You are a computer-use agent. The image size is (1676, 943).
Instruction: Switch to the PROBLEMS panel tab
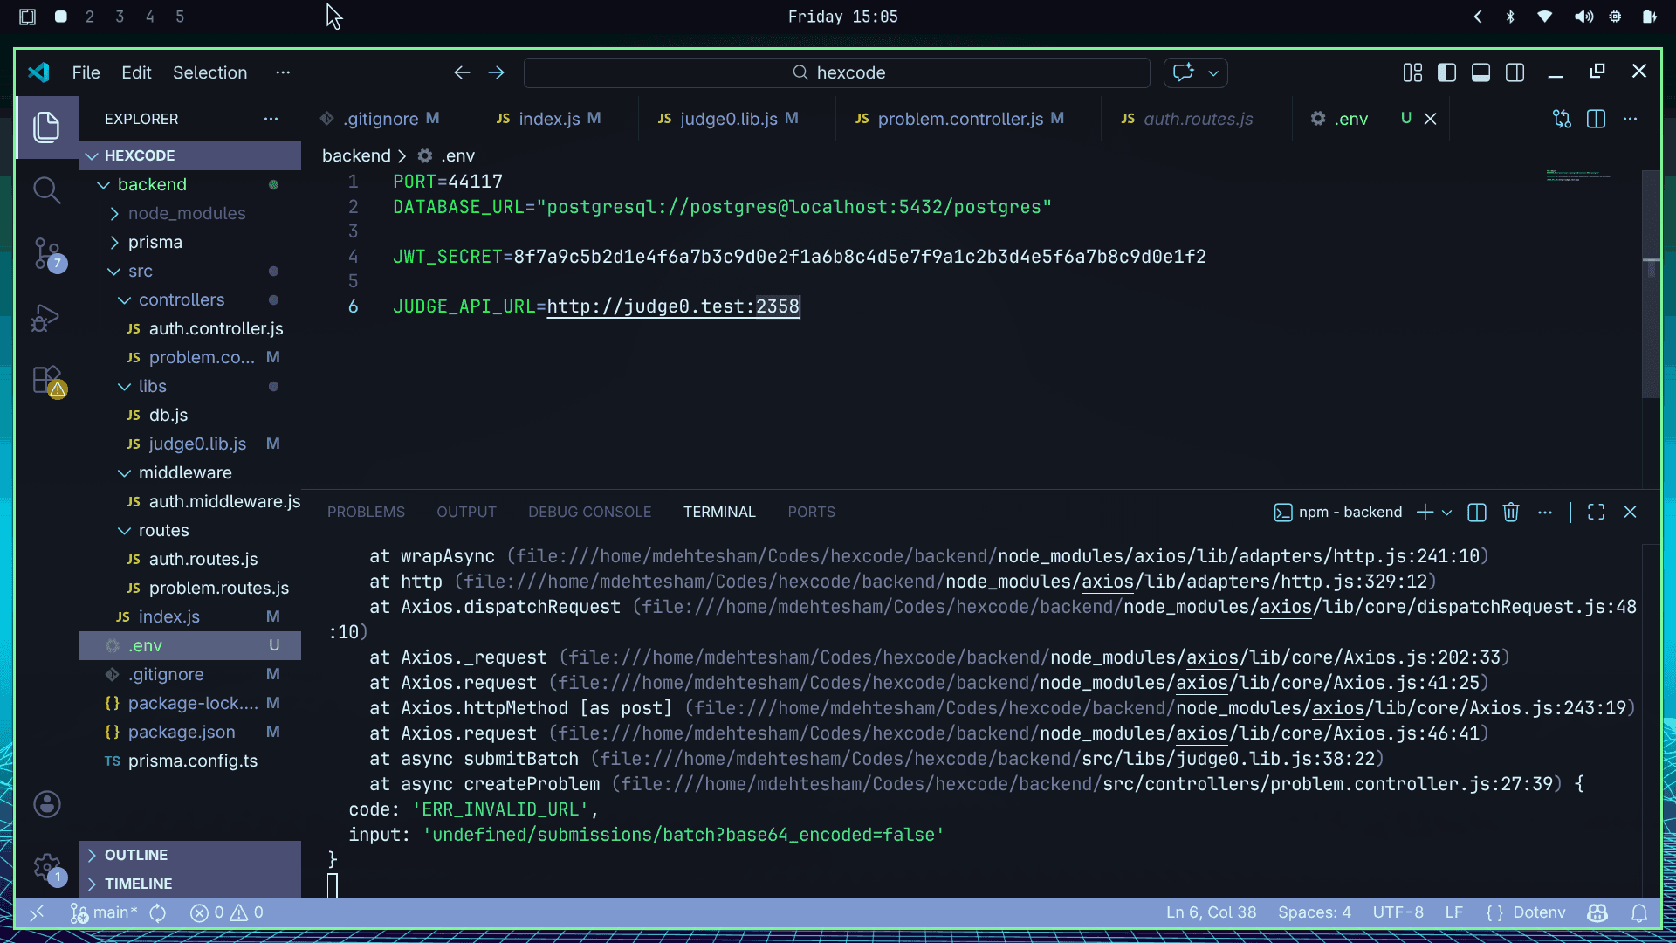[x=366, y=513]
